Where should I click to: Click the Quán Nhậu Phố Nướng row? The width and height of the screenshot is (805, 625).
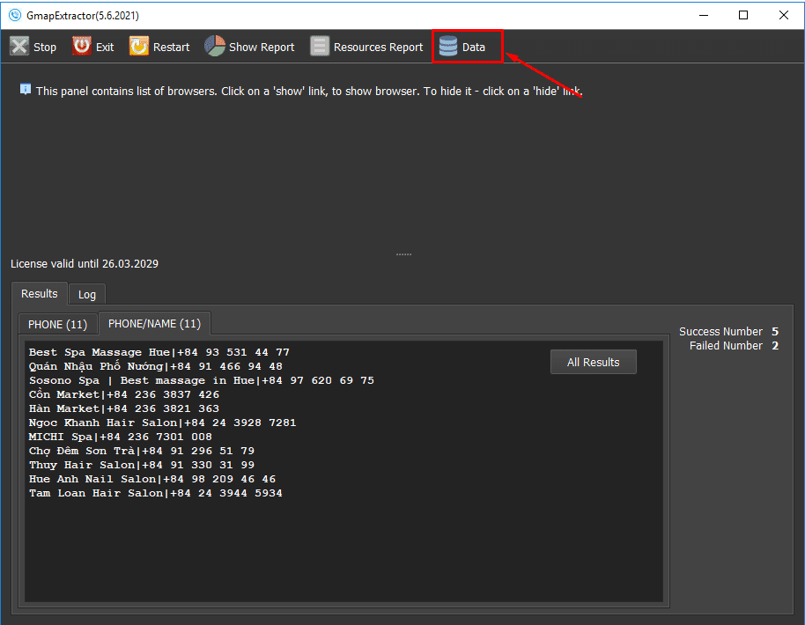pos(156,366)
